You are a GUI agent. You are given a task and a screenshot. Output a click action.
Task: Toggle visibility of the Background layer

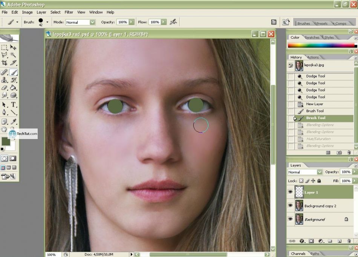click(x=290, y=219)
